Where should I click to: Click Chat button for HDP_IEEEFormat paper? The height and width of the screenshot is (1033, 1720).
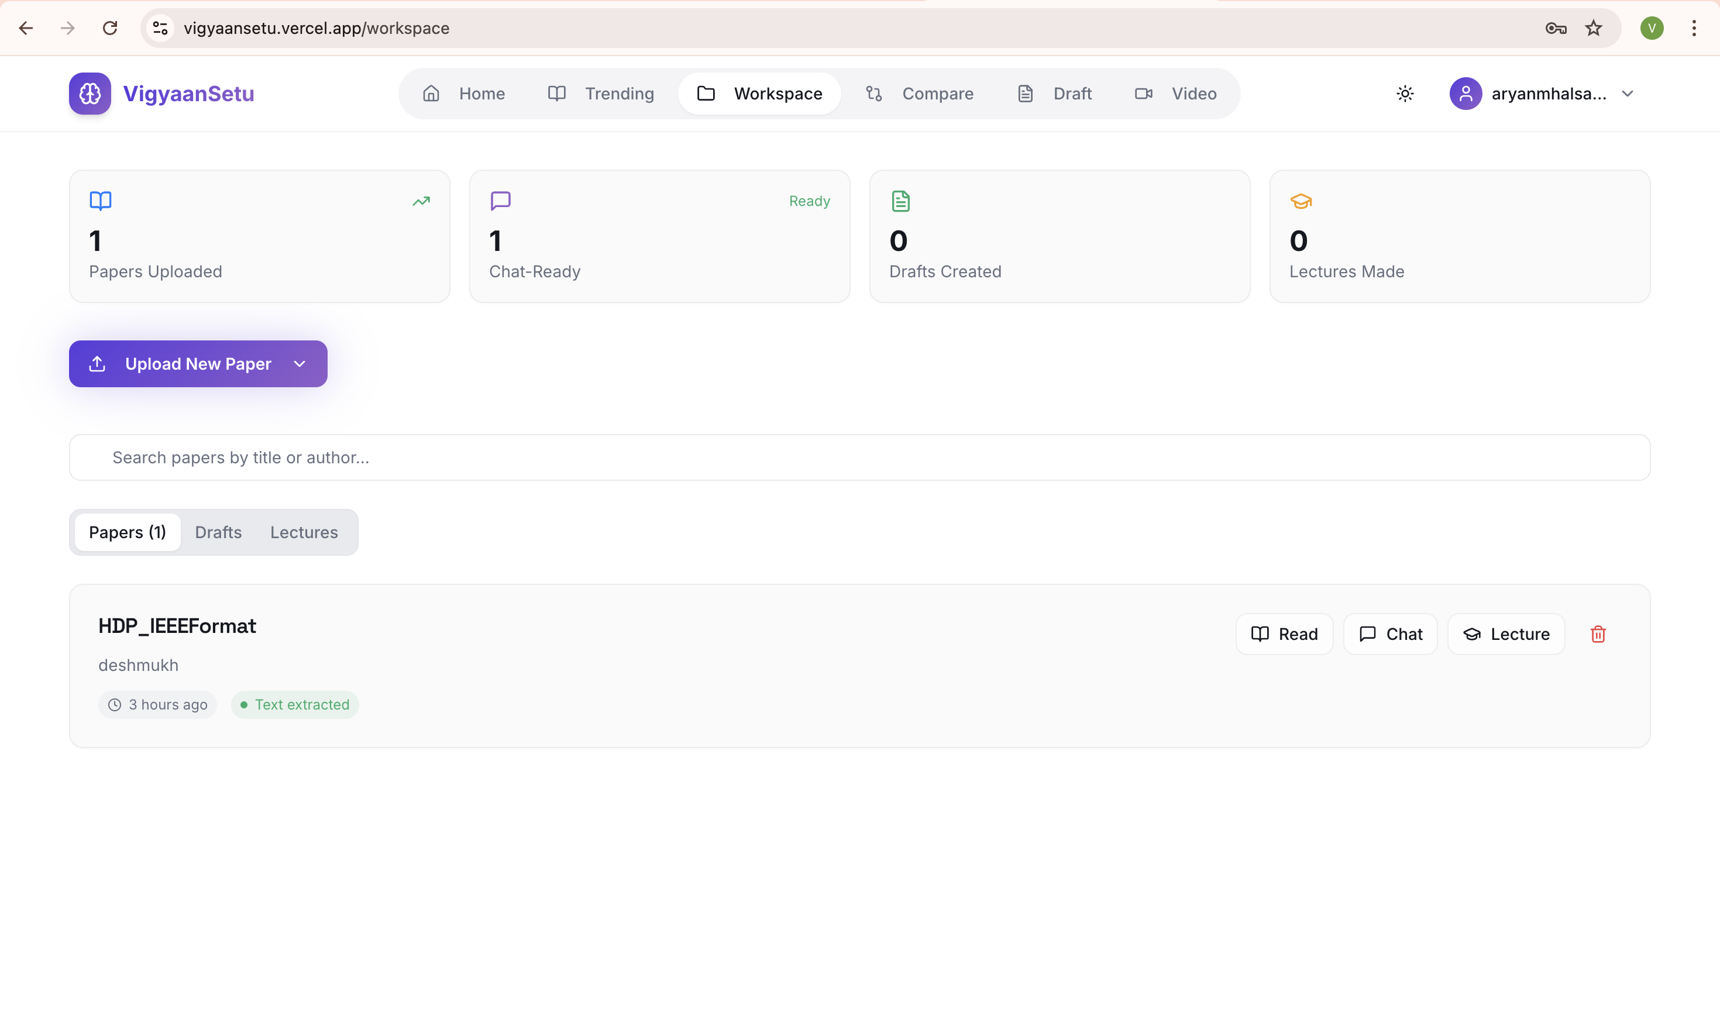coord(1390,633)
